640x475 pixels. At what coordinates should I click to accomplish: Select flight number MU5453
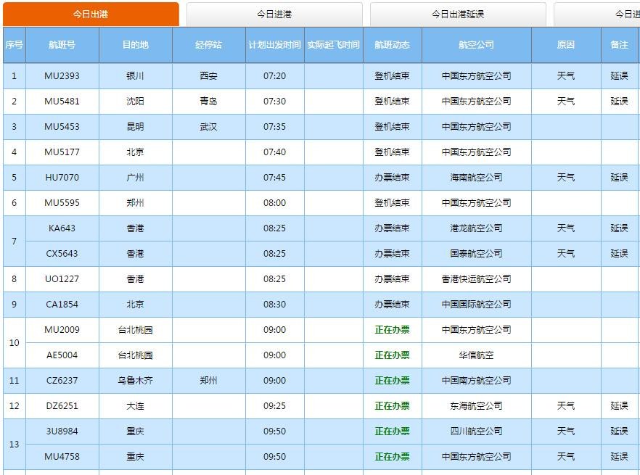pyautogui.click(x=62, y=126)
